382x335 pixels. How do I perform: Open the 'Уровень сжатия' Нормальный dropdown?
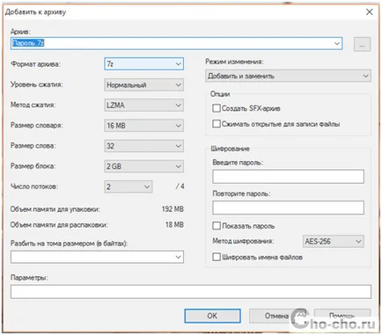point(144,85)
